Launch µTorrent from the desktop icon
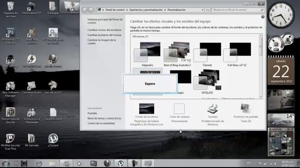 [x=53, y=140]
